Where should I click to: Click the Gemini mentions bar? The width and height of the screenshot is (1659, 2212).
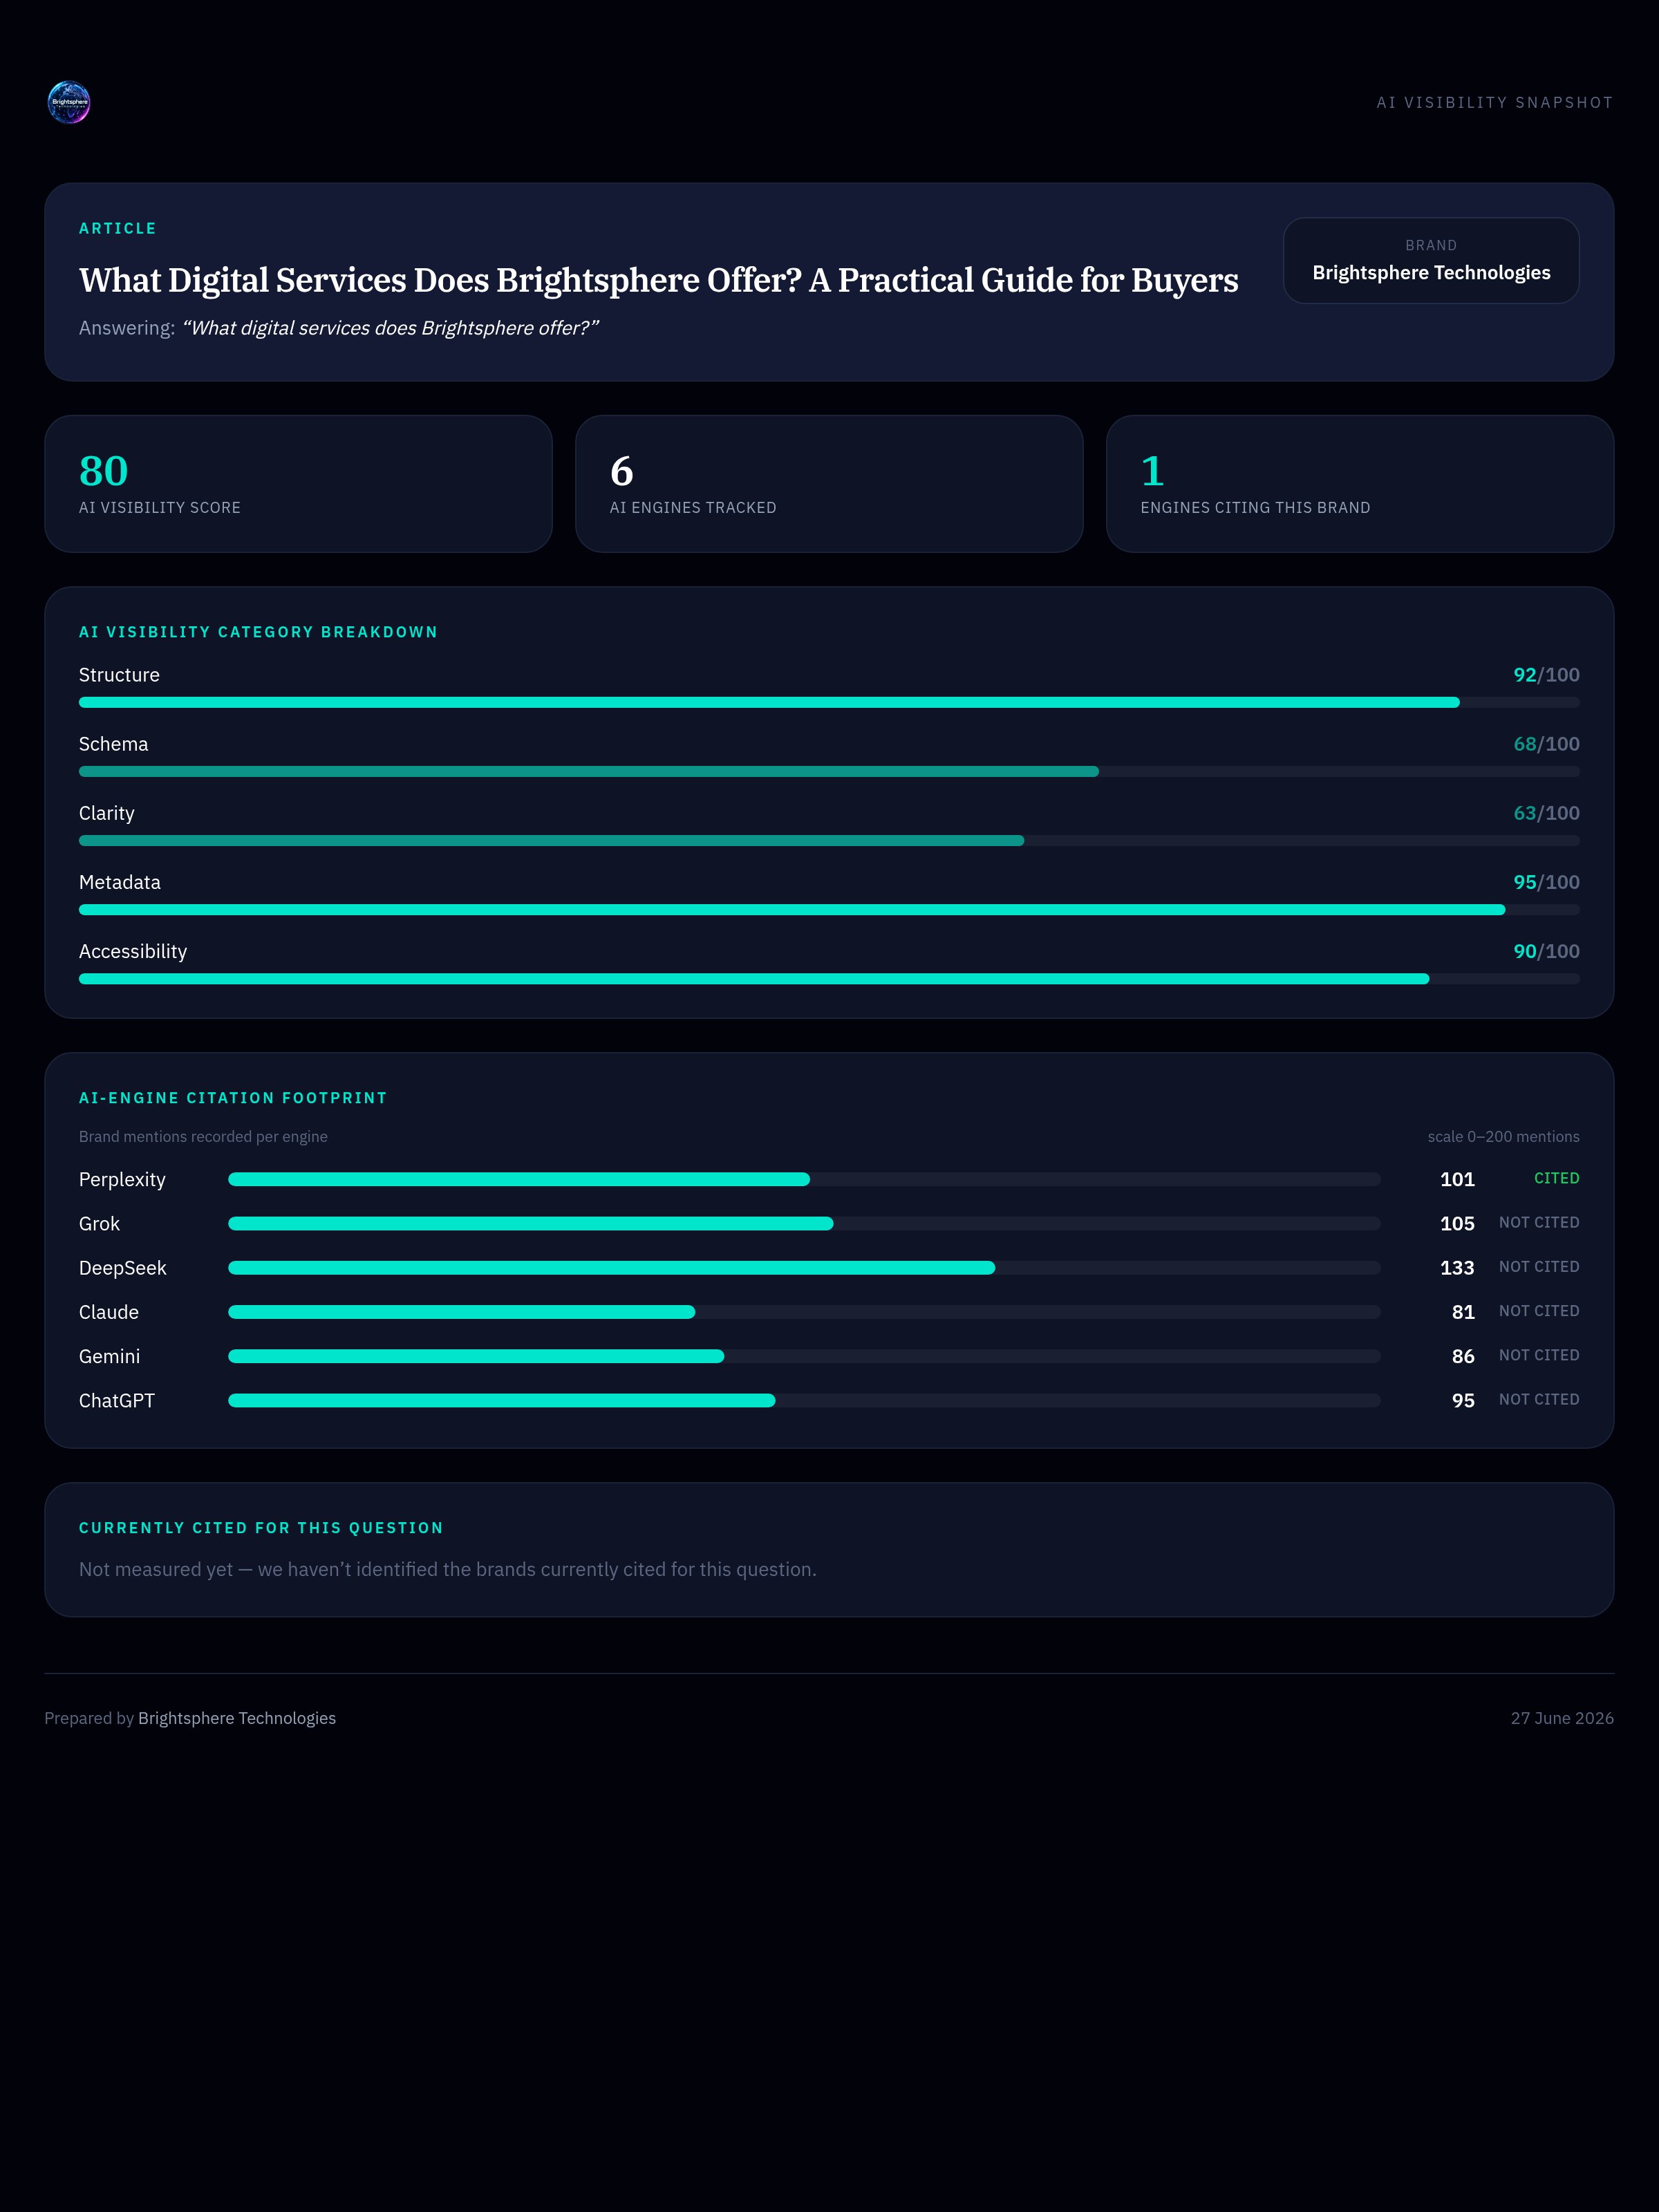(804, 1356)
